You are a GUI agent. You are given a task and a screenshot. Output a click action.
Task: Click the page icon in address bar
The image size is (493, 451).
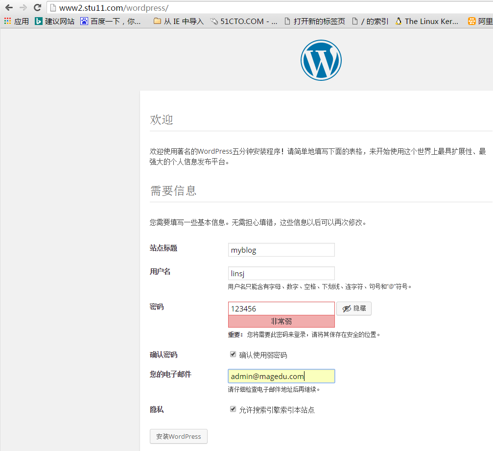point(53,7)
